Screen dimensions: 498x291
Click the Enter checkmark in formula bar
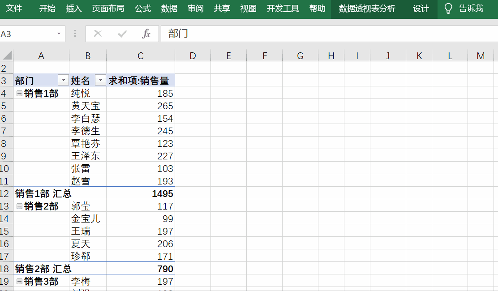(x=122, y=34)
